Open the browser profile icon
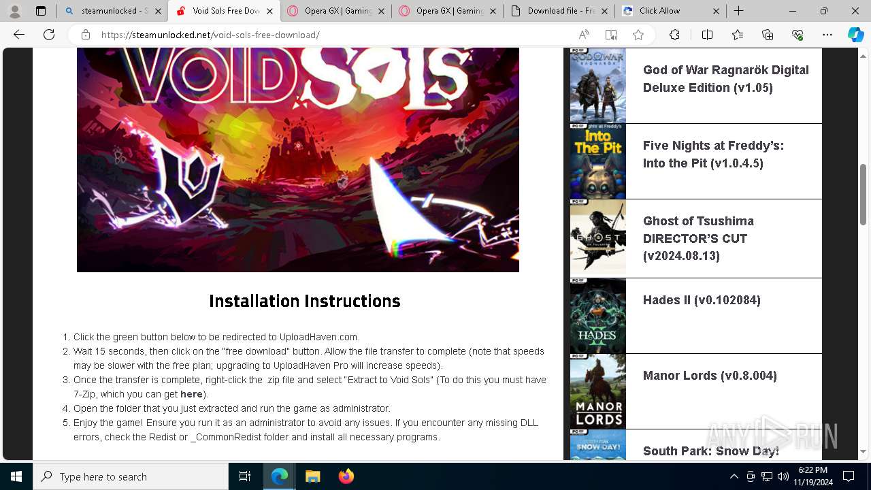 click(x=14, y=11)
